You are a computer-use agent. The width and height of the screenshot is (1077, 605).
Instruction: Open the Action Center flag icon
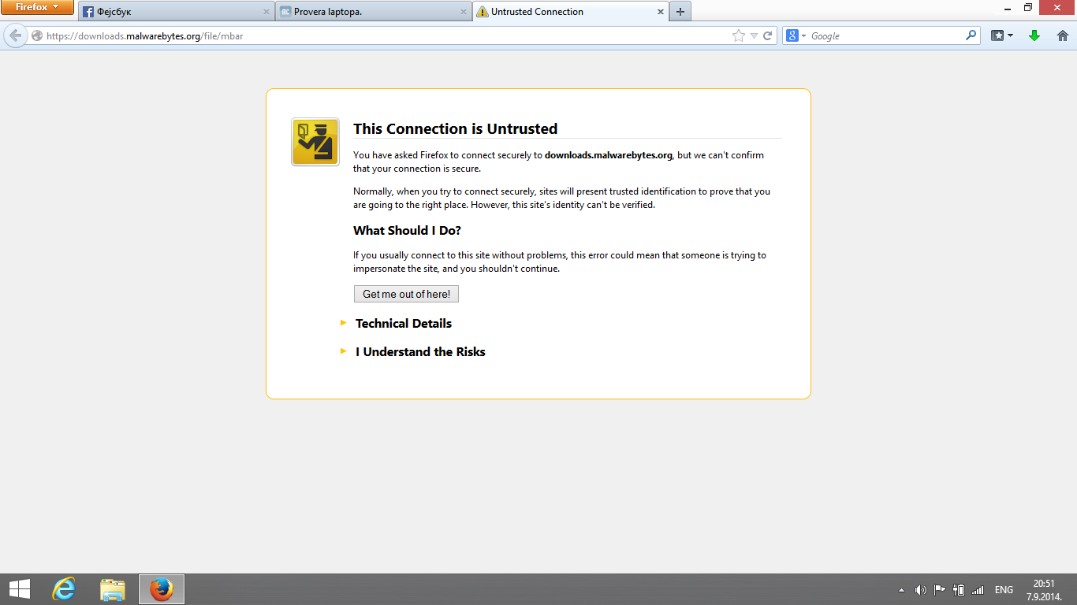[x=939, y=590]
